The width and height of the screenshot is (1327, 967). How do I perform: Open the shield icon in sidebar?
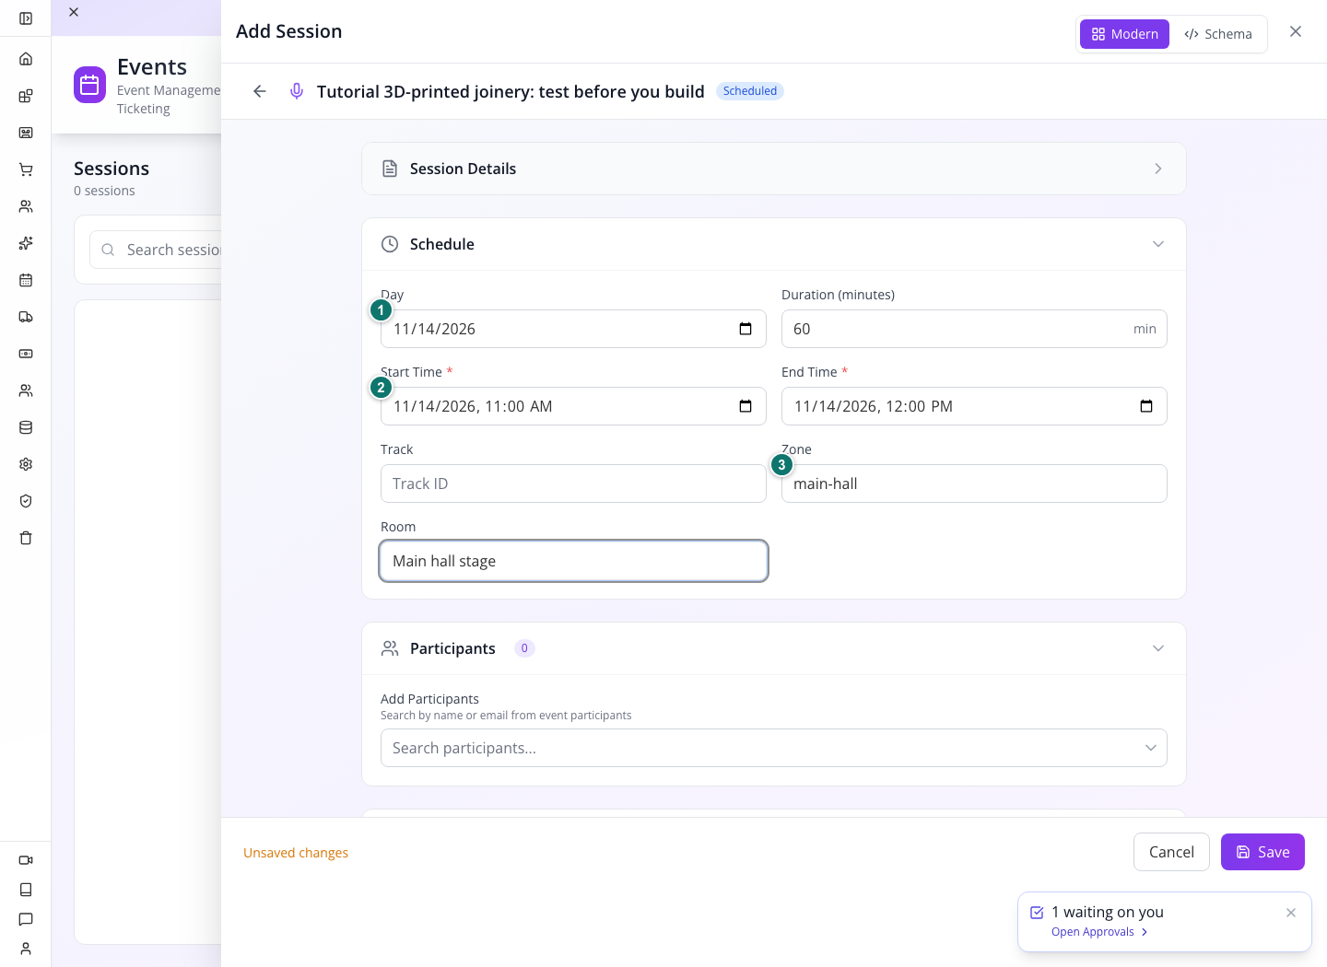26,501
